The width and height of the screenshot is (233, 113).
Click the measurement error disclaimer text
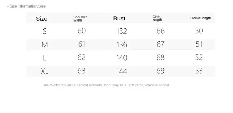click(x=106, y=85)
